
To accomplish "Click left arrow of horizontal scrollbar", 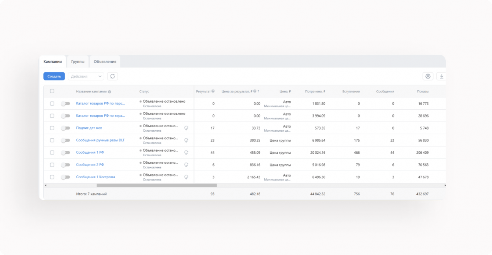I will [46, 185].
